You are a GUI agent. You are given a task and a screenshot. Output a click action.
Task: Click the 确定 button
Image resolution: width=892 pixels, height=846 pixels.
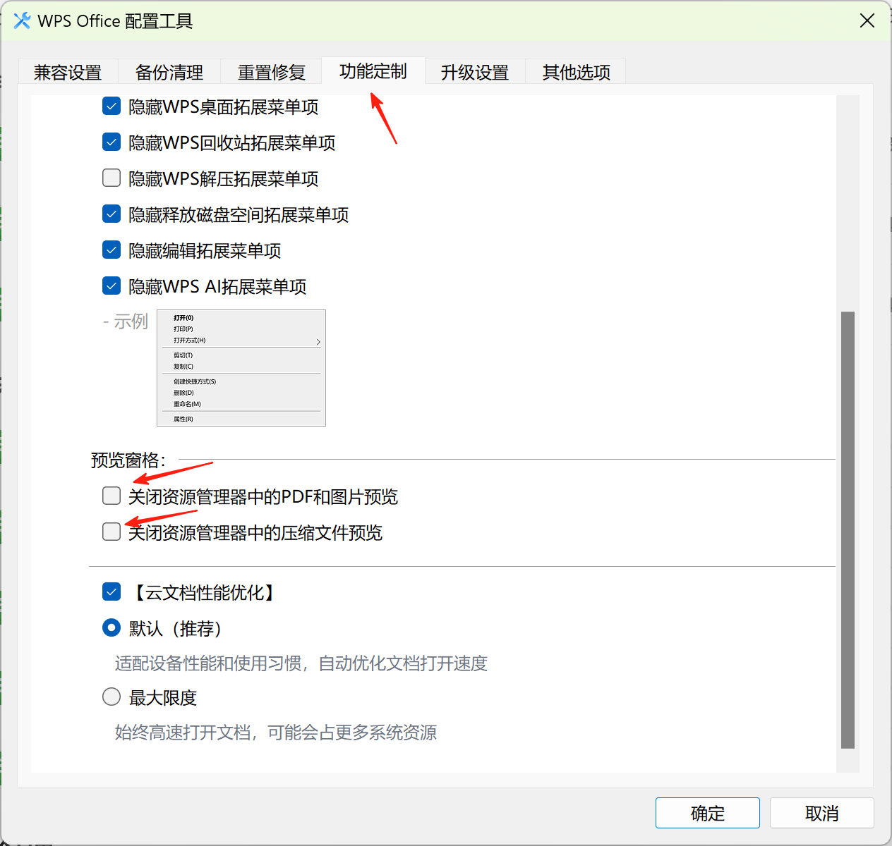point(708,813)
